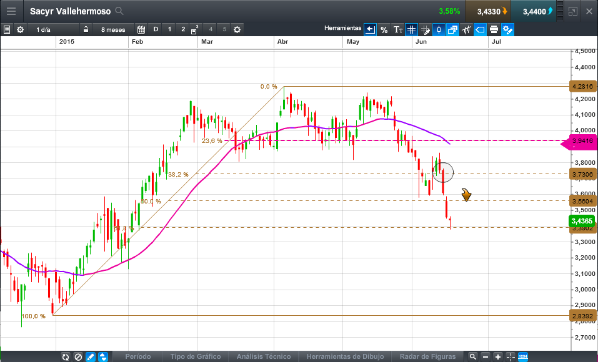This screenshot has height=362, width=598.
Task: Click the buy price 3,4400
Action: point(534,11)
